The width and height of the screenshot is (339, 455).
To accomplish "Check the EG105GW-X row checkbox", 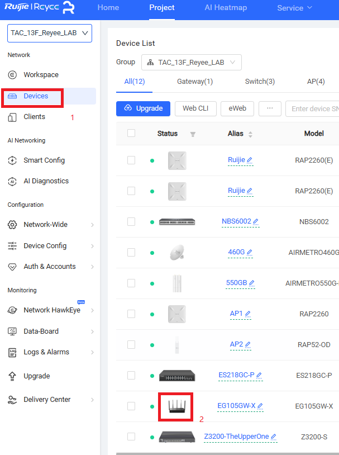I will [x=131, y=406].
